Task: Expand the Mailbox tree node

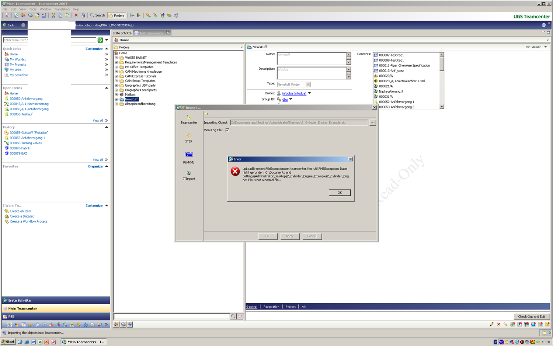Action: pyautogui.click(x=116, y=94)
